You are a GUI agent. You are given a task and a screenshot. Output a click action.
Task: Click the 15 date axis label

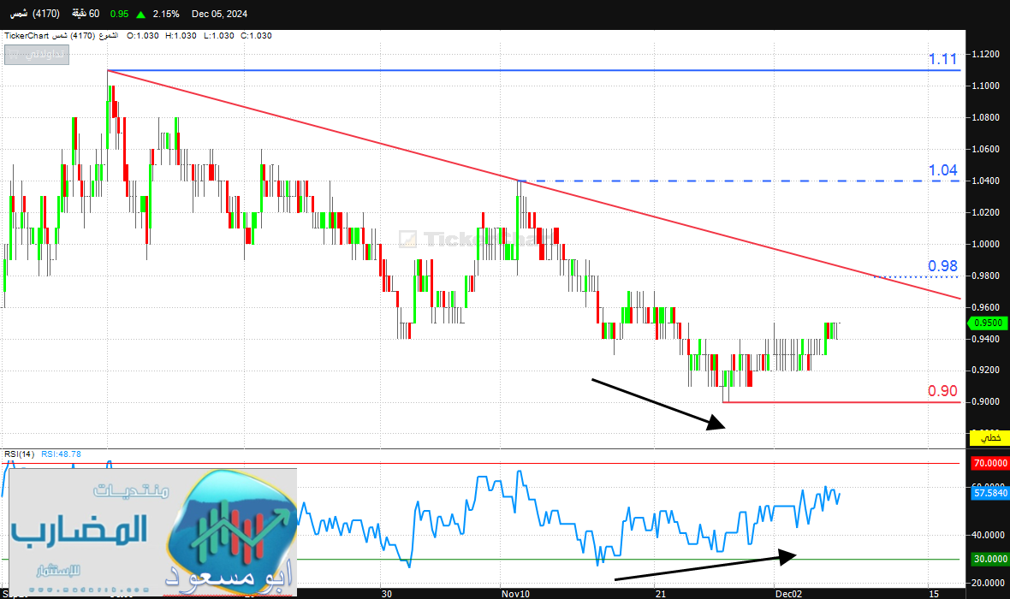pyautogui.click(x=933, y=593)
